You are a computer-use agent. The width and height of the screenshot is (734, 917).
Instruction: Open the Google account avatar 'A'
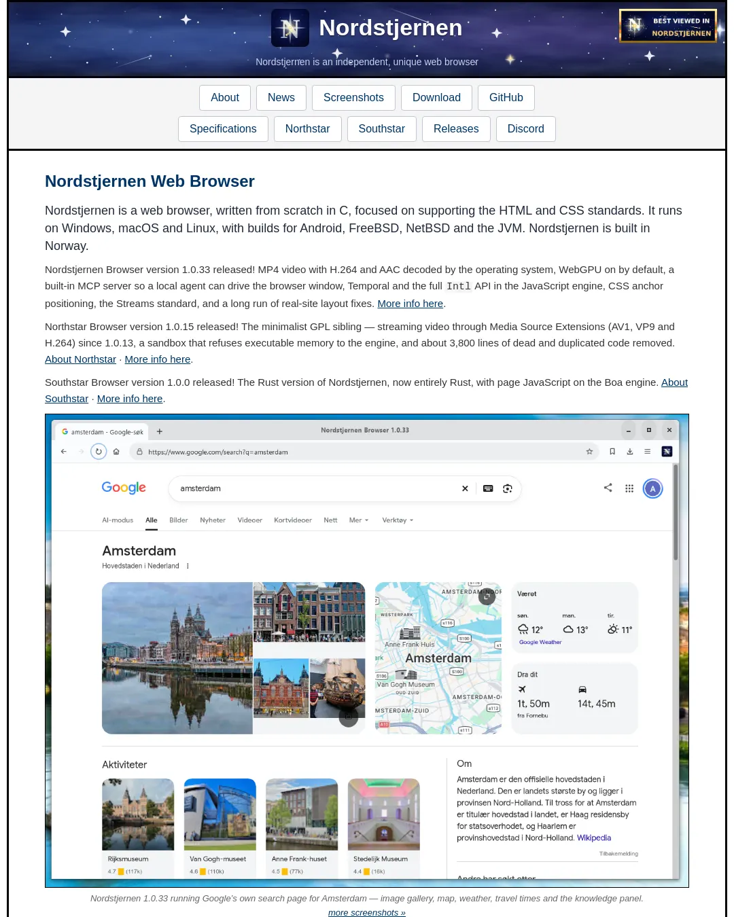pos(653,488)
